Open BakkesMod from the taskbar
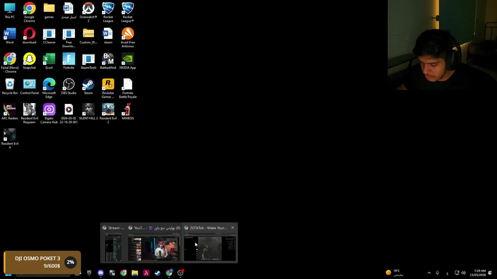 click(112, 273)
